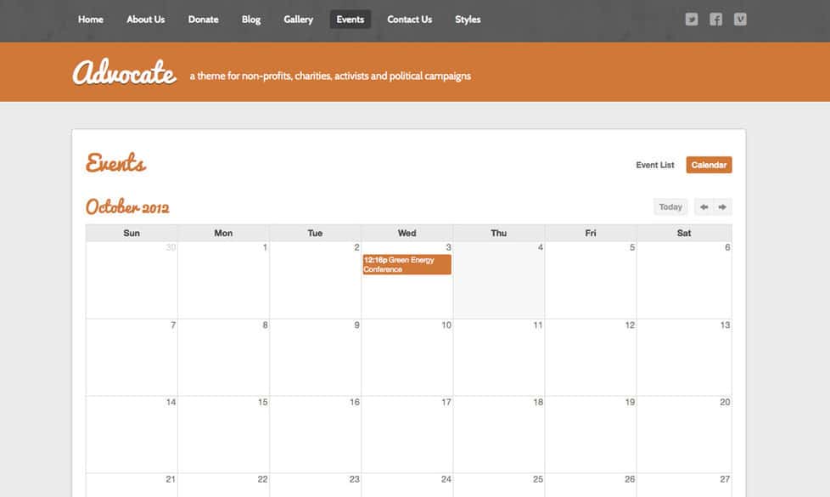Screen dimensions: 830x497
Task: Switch to Event List view
Action: [655, 166]
